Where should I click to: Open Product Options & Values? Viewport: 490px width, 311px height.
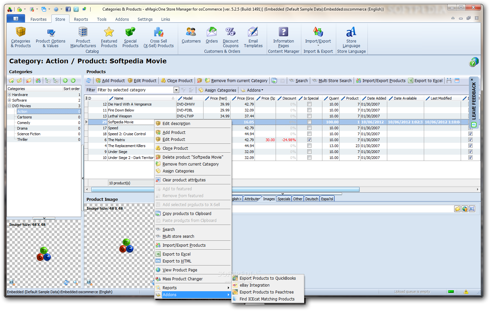(50, 37)
